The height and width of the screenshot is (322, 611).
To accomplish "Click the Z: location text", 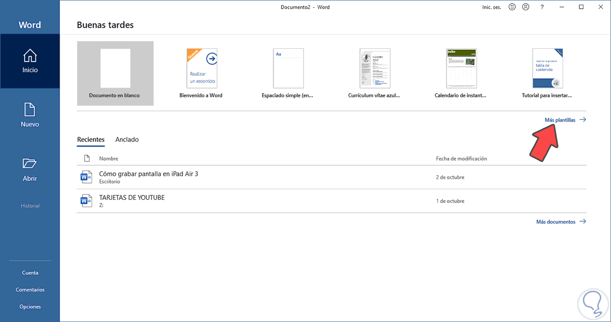I will pos(101,205).
